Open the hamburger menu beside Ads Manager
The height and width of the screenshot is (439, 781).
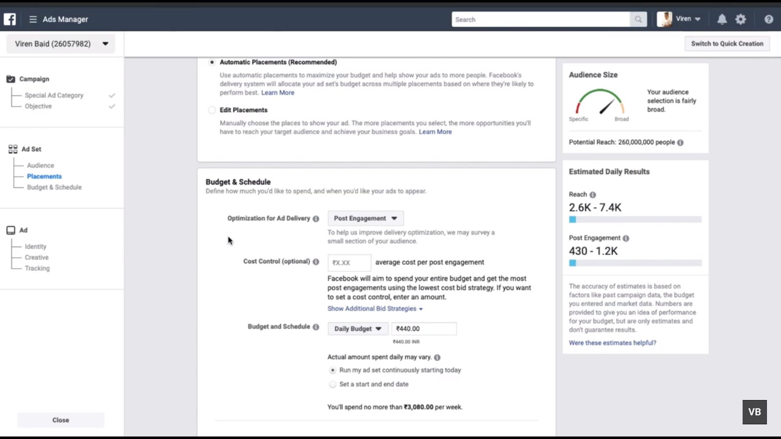(x=33, y=20)
